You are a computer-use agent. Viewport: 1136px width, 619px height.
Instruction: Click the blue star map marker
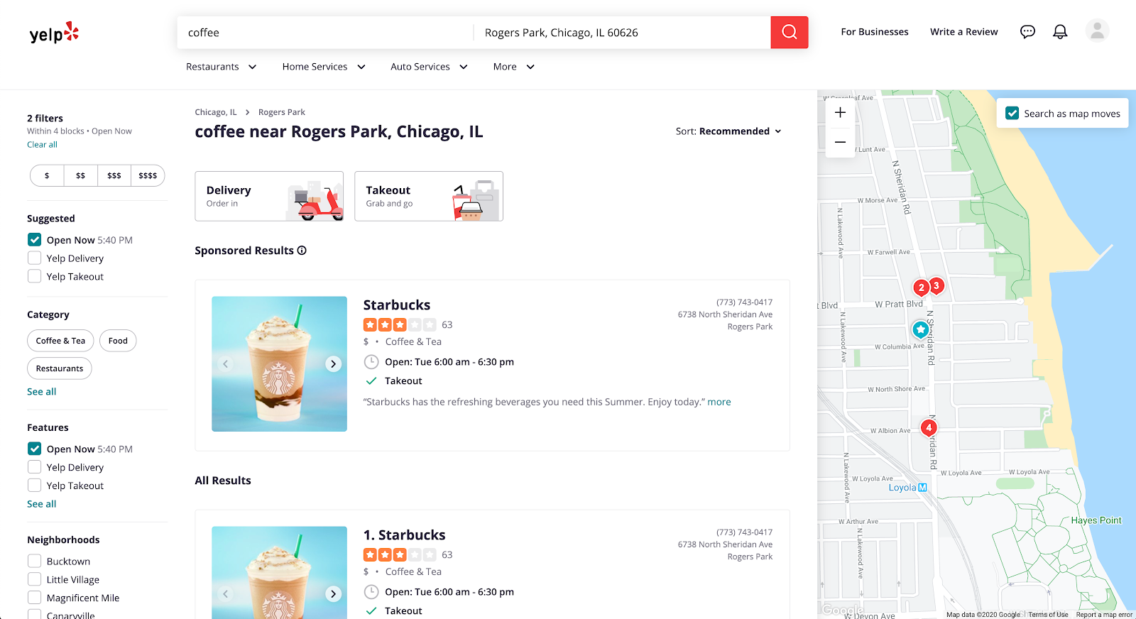point(920,329)
